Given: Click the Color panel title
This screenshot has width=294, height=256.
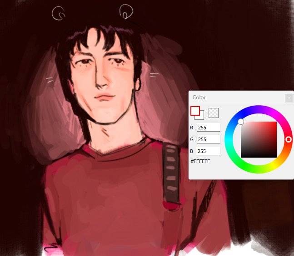Looking at the screenshot, I should [199, 97].
